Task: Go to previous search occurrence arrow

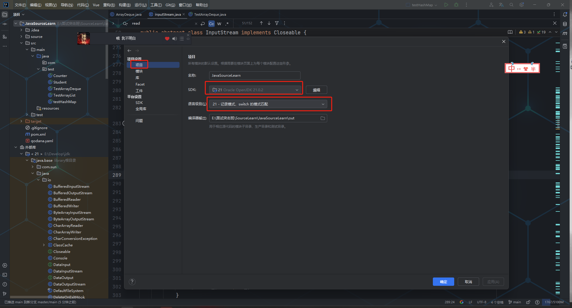Action: (261, 23)
